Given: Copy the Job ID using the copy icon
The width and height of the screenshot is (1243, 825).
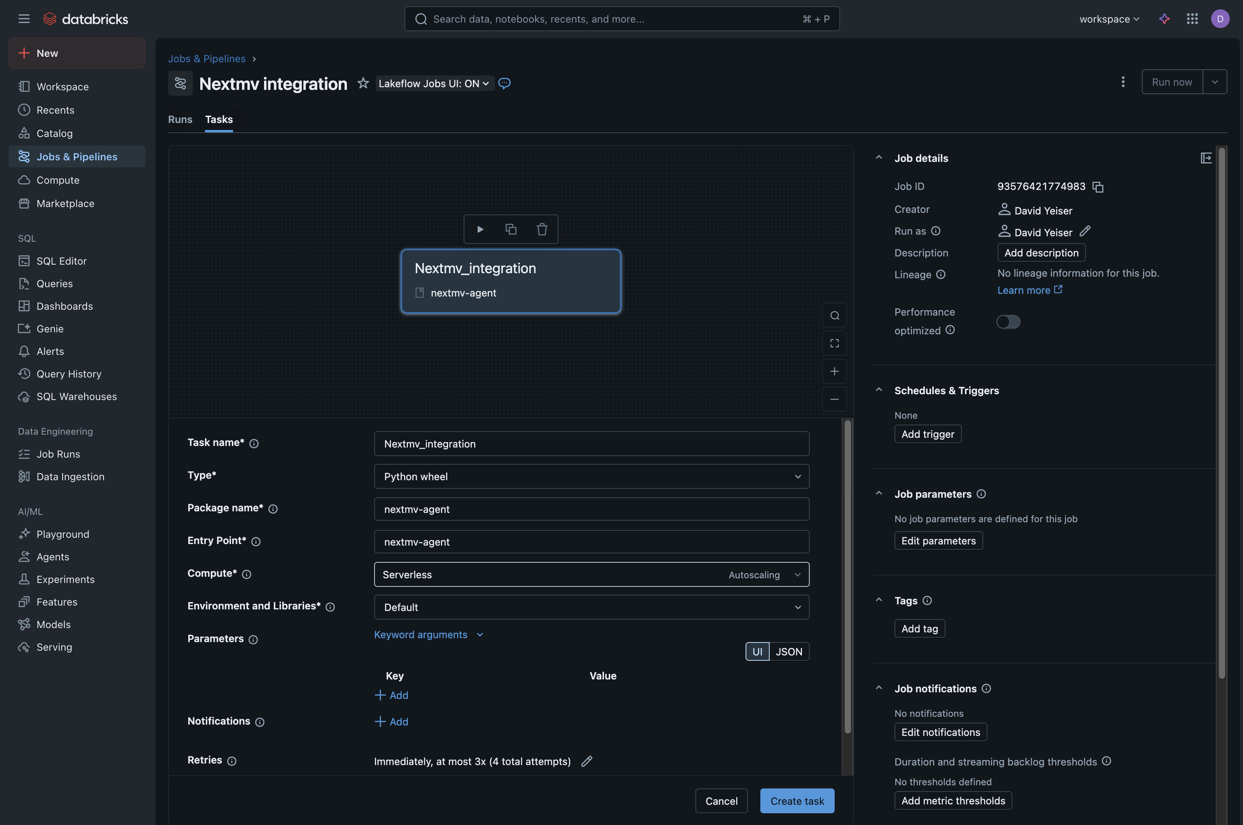Looking at the screenshot, I should point(1098,187).
